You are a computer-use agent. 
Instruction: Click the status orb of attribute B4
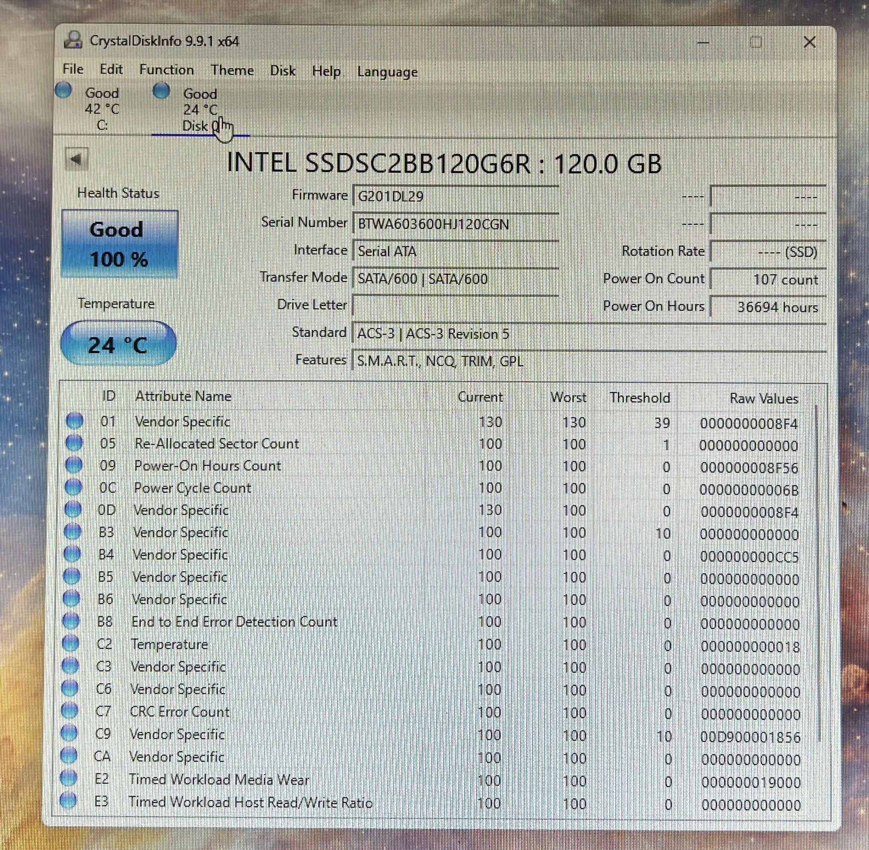[x=72, y=554]
